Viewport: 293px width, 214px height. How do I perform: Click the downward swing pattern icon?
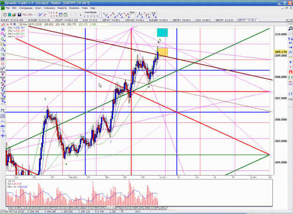click(x=105, y=15)
